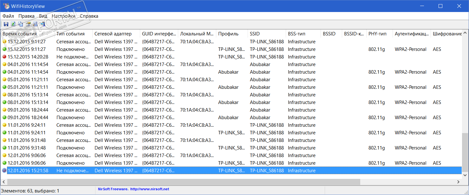Open the Справка menu
469x195 pixels.
(x=89, y=16)
